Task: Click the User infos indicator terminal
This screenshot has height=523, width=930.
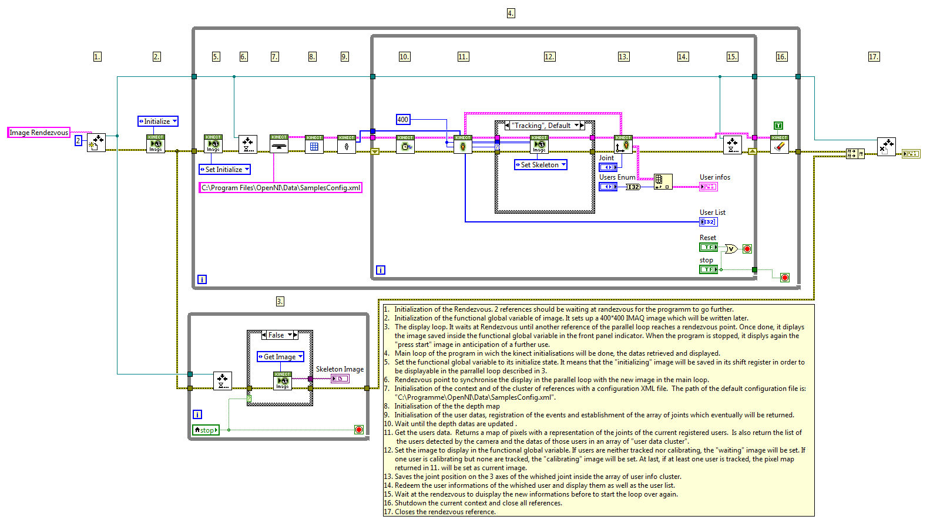Action: [709, 187]
